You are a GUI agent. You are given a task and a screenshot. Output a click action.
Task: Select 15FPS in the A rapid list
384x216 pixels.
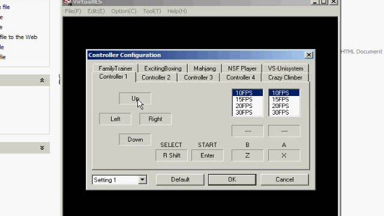coord(284,100)
